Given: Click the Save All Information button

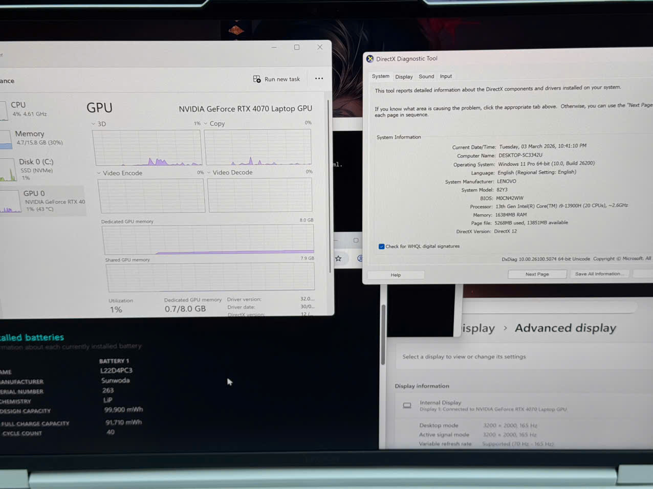Looking at the screenshot, I should 599,274.
